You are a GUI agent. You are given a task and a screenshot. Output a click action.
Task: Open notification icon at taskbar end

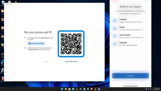point(159,89)
